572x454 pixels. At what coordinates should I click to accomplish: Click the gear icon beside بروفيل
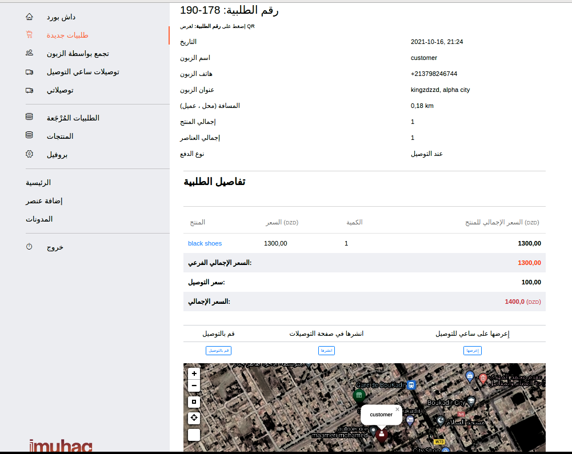[x=29, y=154]
